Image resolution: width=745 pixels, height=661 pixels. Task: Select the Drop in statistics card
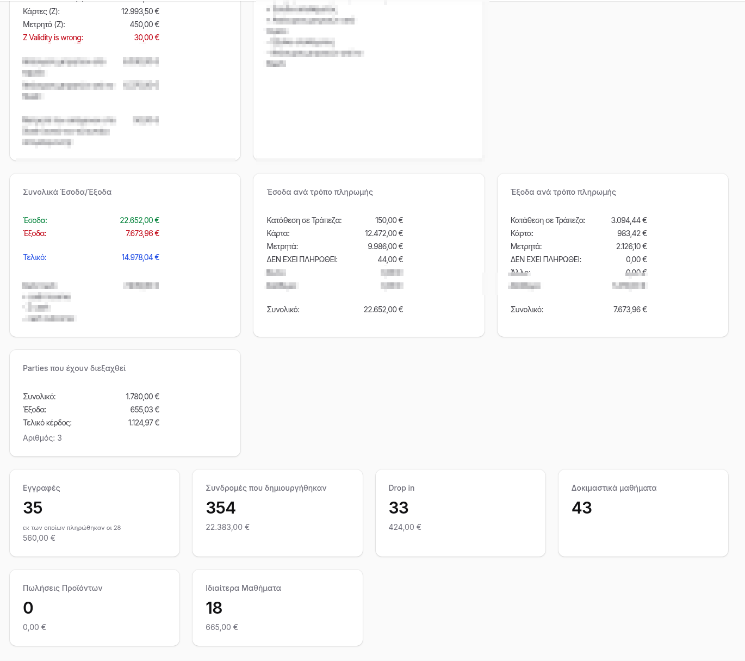point(461,513)
